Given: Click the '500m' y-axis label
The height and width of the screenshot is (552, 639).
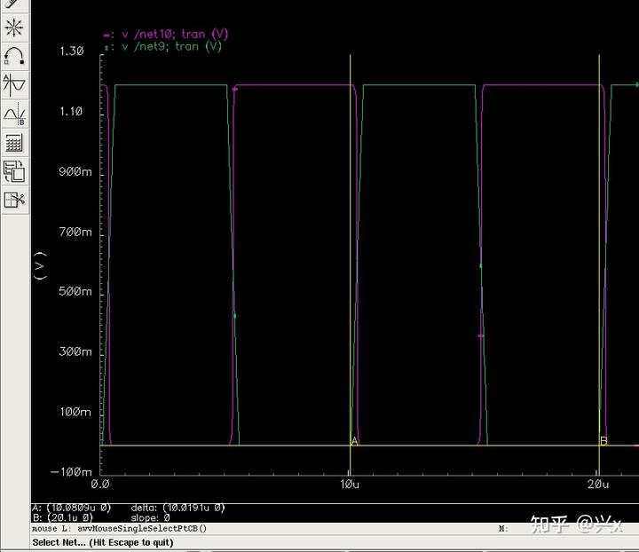Looking at the screenshot, I should click(x=75, y=291).
